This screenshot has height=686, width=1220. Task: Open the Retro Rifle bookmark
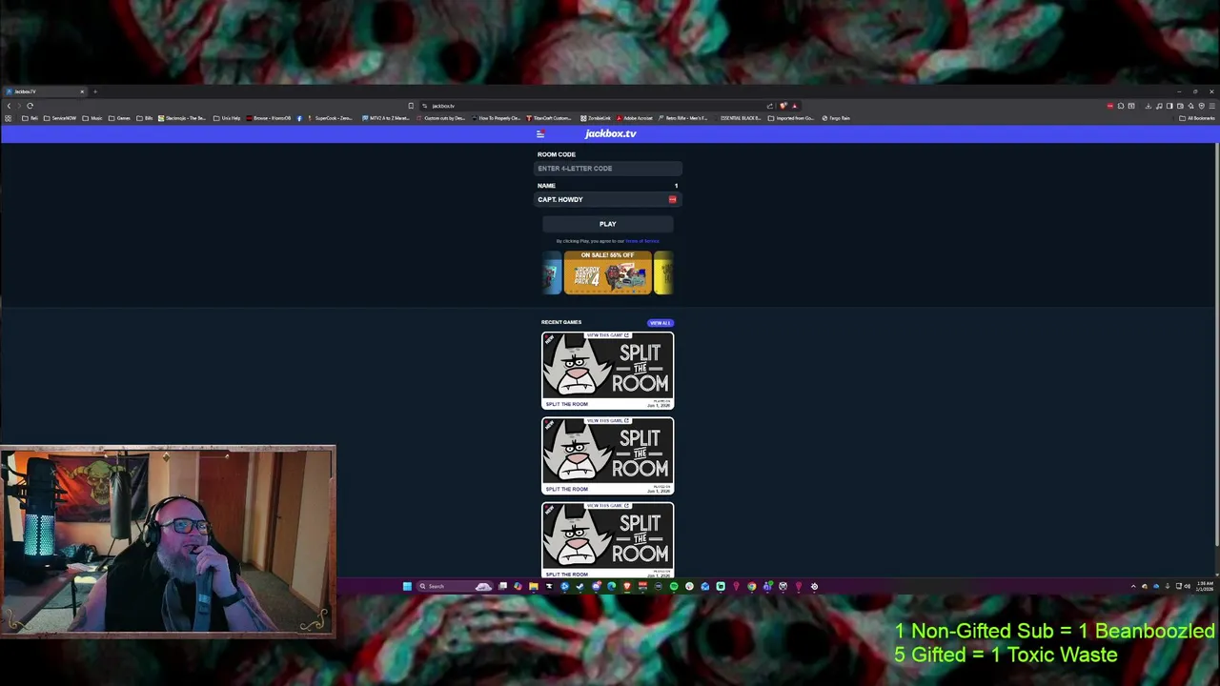pyautogui.click(x=684, y=118)
